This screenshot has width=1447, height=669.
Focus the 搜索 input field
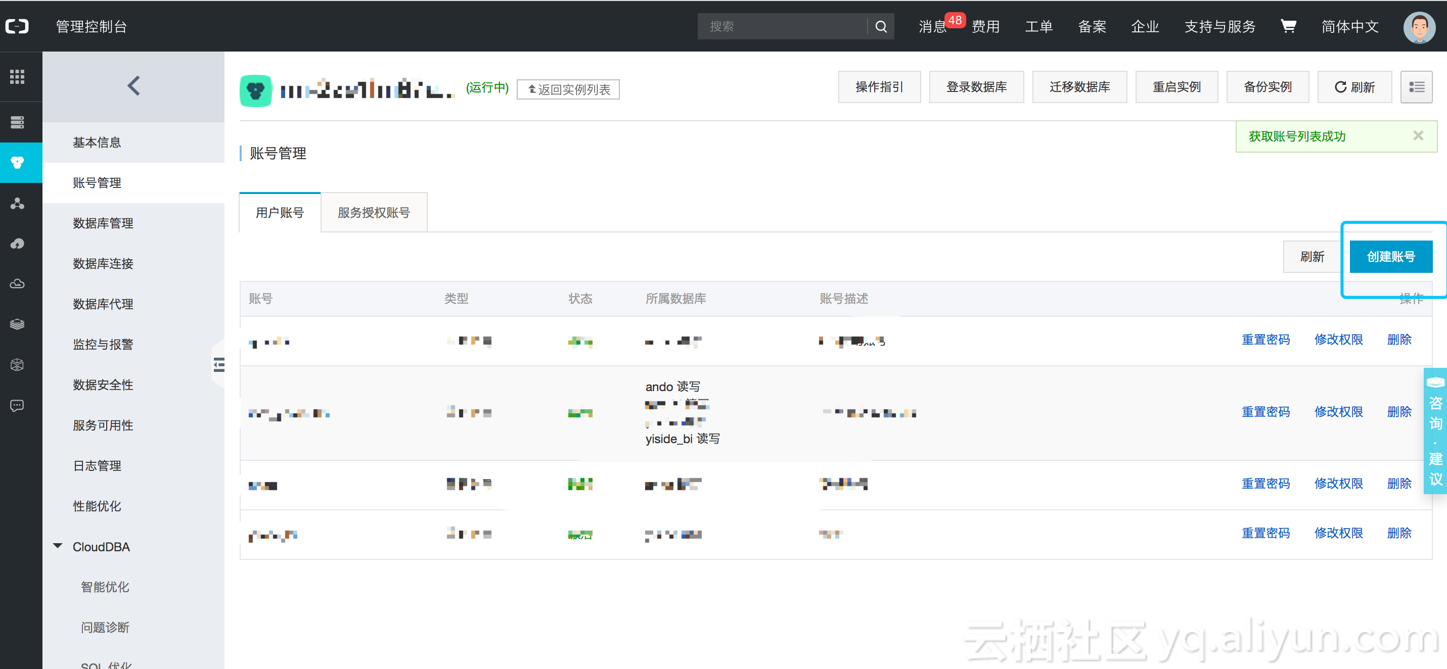(781, 26)
